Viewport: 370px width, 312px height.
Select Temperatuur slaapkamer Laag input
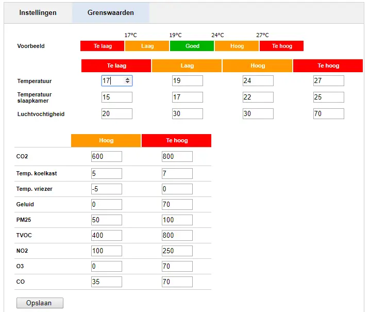click(187, 97)
